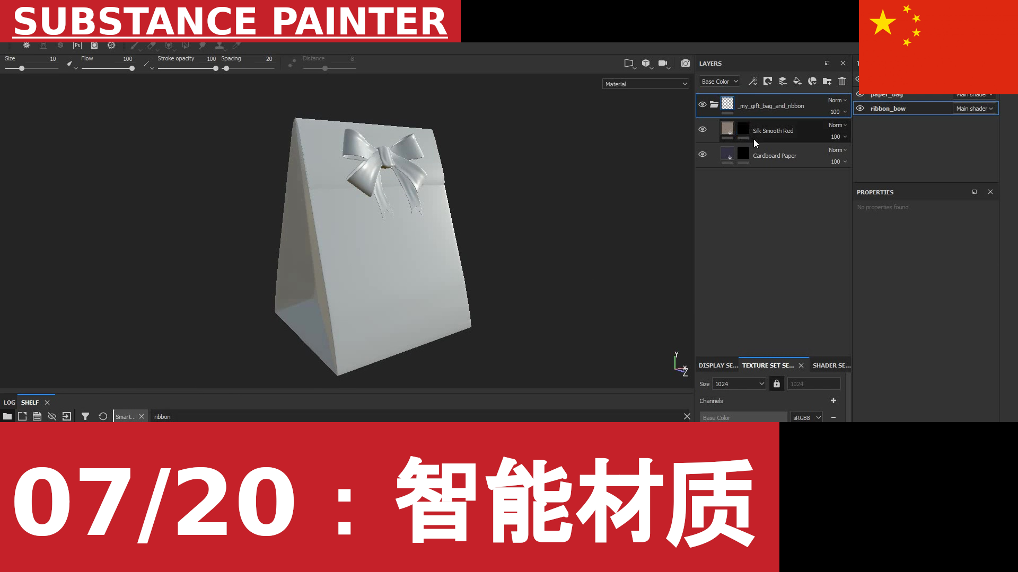Collapse the _my_gift_bag_and_ribbon folder icon
Image resolution: width=1018 pixels, height=572 pixels.
(x=714, y=104)
